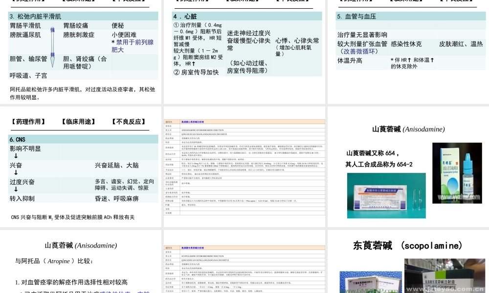Select the 654-2 injection ampoule photo
Screen dimensions: 489x293
coord(386,195)
